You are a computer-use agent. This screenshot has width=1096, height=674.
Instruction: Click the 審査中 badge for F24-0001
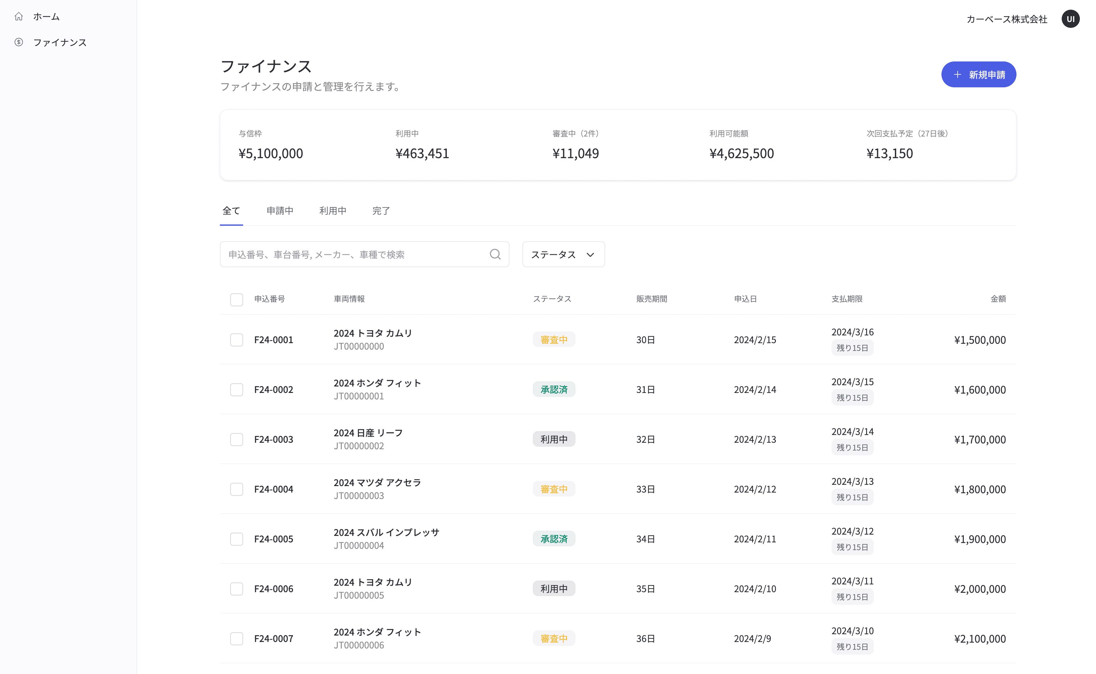[x=554, y=340]
